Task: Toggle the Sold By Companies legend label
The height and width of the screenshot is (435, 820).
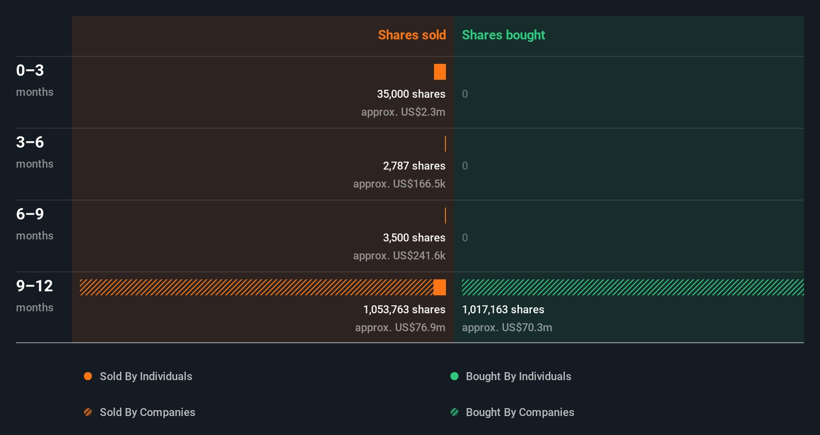Action: pos(147,412)
